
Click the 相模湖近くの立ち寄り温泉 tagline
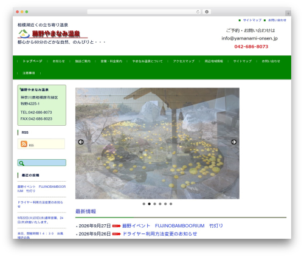tap(43, 25)
